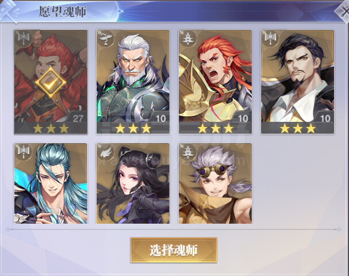
Task: Choose the black-haired goatee hero card
Action: (x=297, y=82)
